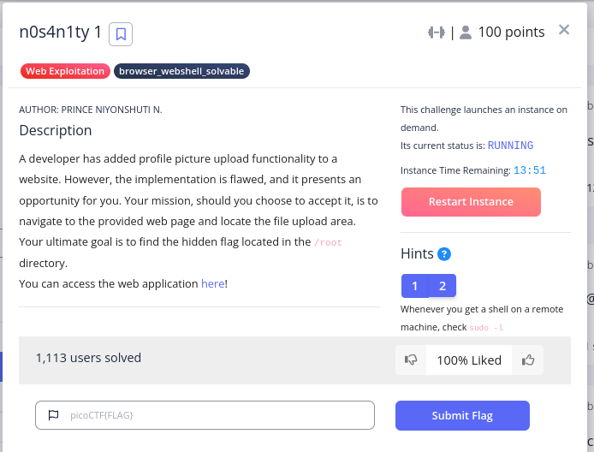Click the RUNNING instance status text
The image size is (594, 452).
click(x=510, y=146)
